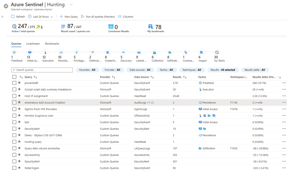This screenshot has width=287, height=170.
Task: Check the Demo - Skybox CVE-2017-2996 checkbox
Action: pyautogui.click(x=14, y=135)
